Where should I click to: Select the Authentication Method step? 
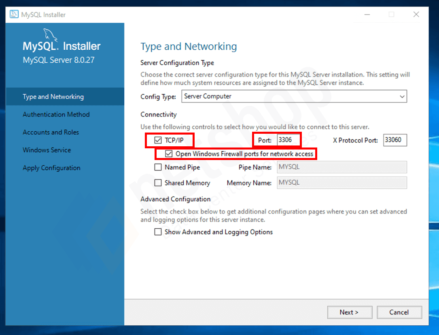[x=56, y=114]
